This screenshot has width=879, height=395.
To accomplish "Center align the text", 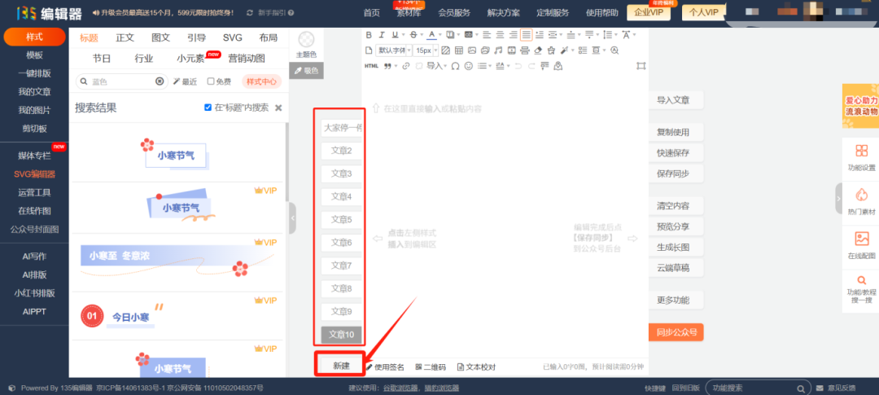I will (500, 35).
